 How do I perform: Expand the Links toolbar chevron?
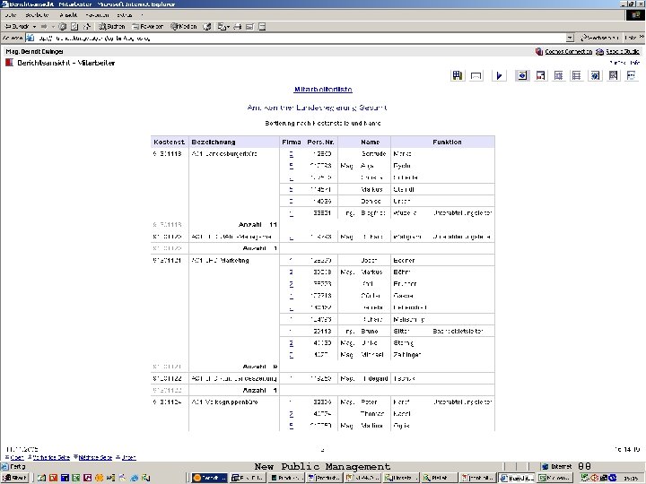tap(641, 37)
